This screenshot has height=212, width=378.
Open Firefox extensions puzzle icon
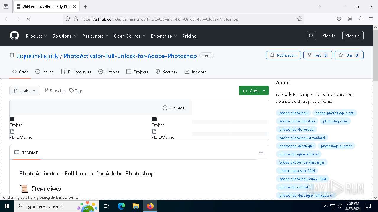coord(360,19)
